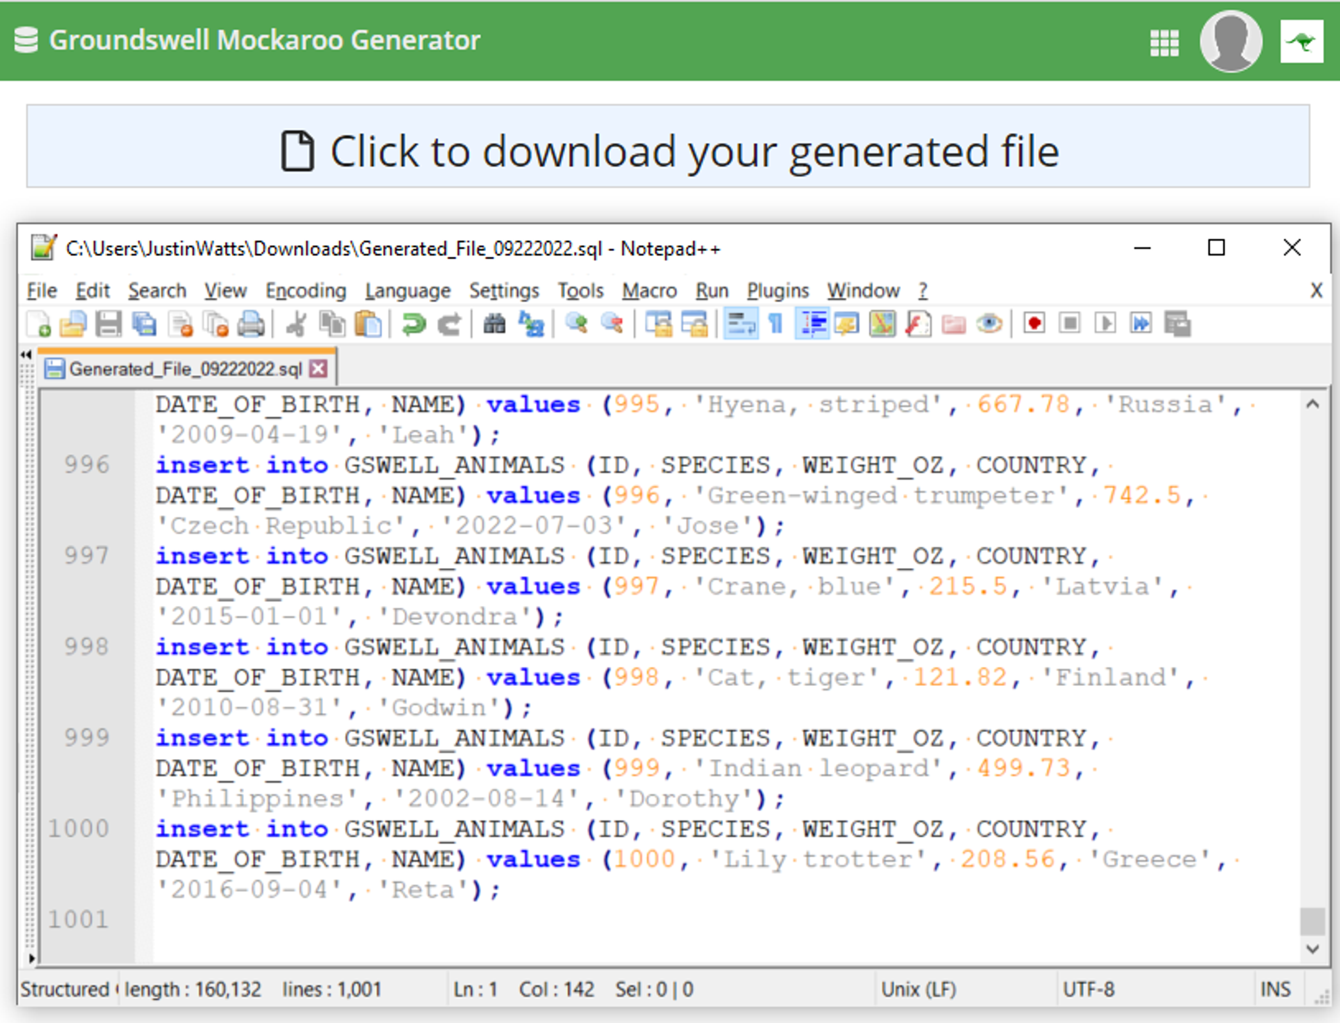Viewport: 1340px width, 1023px height.
Task: Open the File menu
Action: point(42,291)
